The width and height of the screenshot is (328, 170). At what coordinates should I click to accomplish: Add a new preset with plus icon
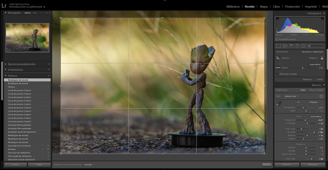click(x=49, y=64)
